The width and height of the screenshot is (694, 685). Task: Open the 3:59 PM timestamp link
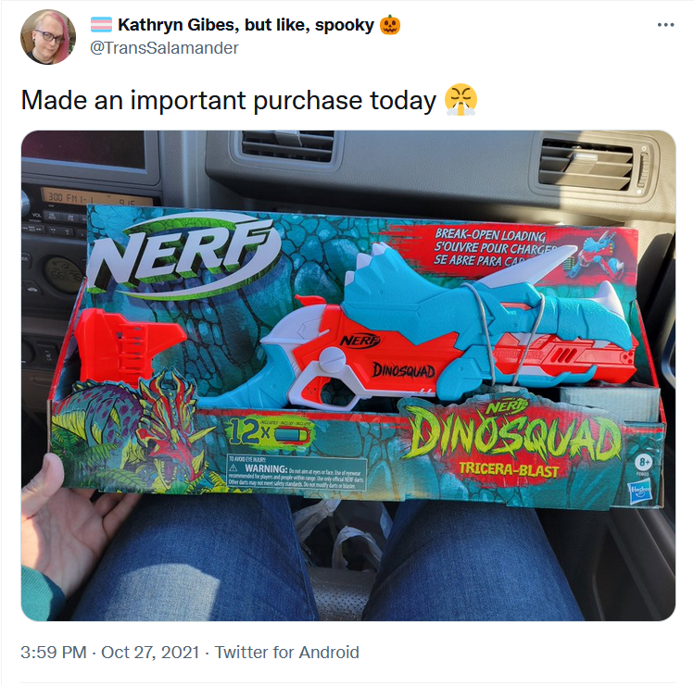[54, 653]
